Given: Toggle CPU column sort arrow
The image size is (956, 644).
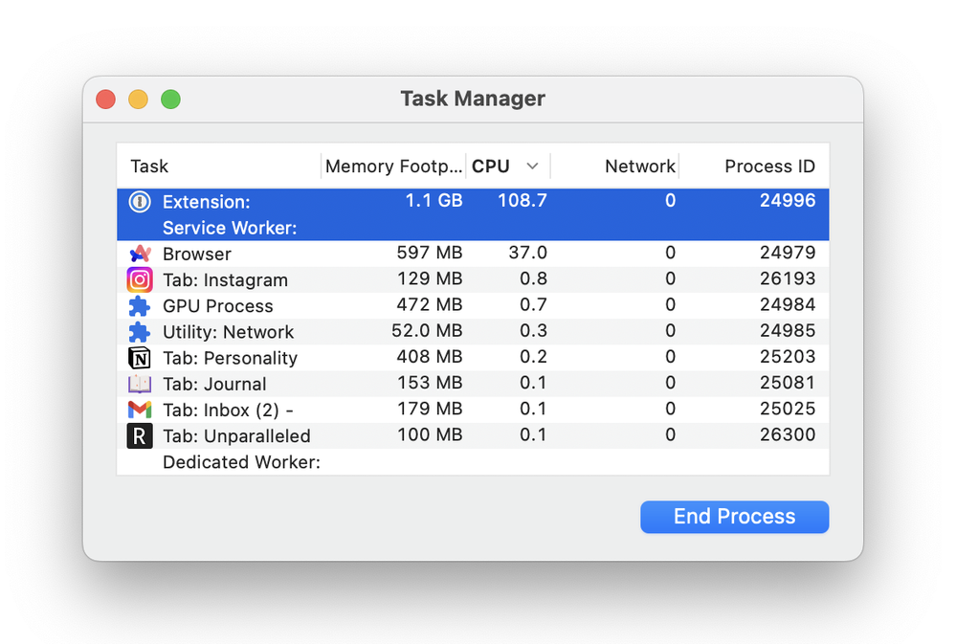Looking at the screenshot, I should pos(533,167).
